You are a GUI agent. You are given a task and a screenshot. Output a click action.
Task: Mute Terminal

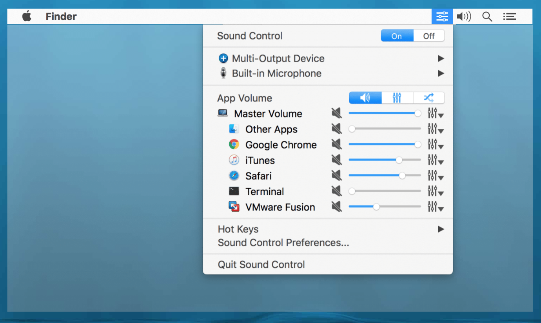point(336,191)
